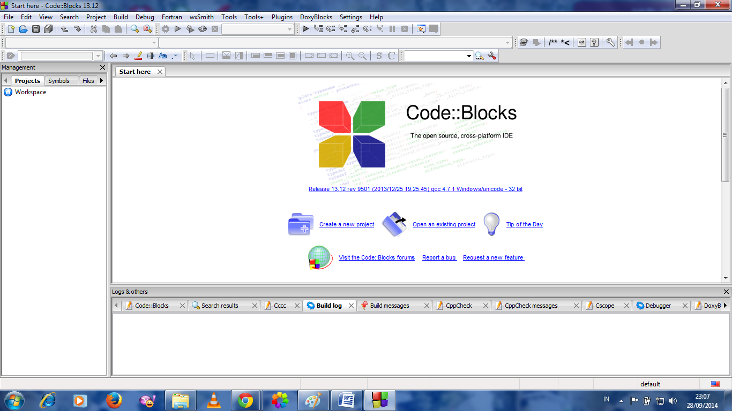The height and width of the screenshot is (411, 732).
Task: Click Open an existing project link
Action: 444,225
